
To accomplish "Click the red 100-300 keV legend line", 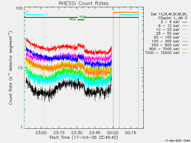I will [185, 41].
